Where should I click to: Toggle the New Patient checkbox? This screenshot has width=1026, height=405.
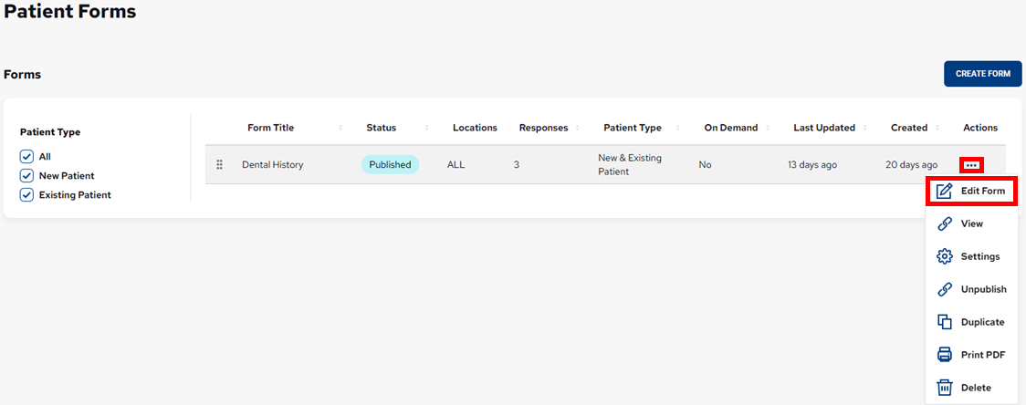coord(26,175)
